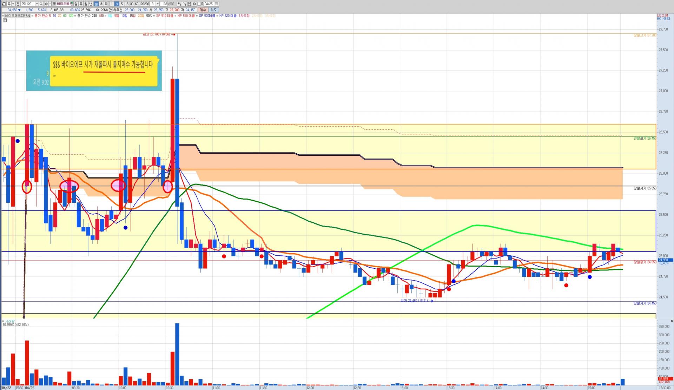Expand the 주 market type dropdown

pos(13,4)
